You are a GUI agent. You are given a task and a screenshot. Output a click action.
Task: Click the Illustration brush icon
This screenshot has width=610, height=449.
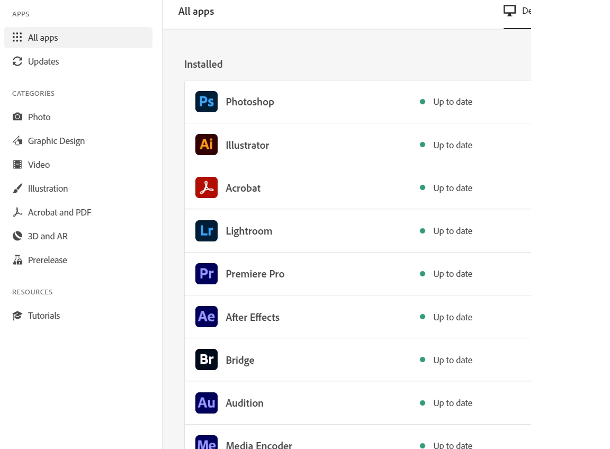point(17,188)
